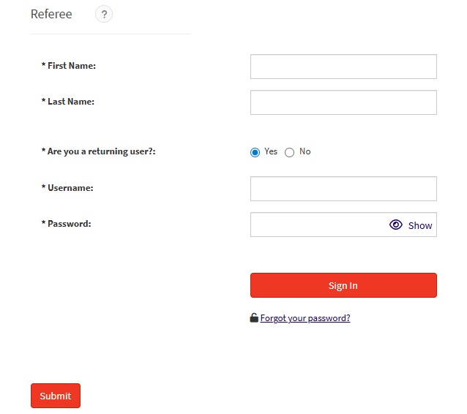
Task: Click the Submit button
Action: [56, 396]
